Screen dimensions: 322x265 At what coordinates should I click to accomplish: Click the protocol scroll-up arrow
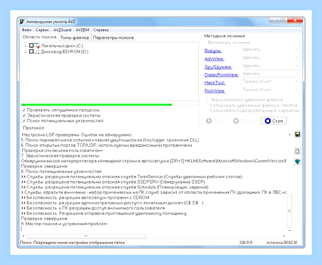click(x=290, y=135)
